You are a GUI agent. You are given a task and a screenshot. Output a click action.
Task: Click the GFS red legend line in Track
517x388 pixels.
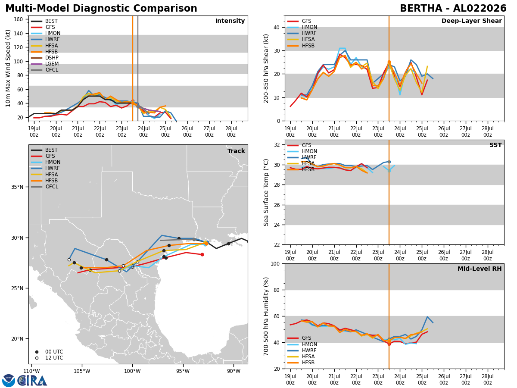click(36, 156)
